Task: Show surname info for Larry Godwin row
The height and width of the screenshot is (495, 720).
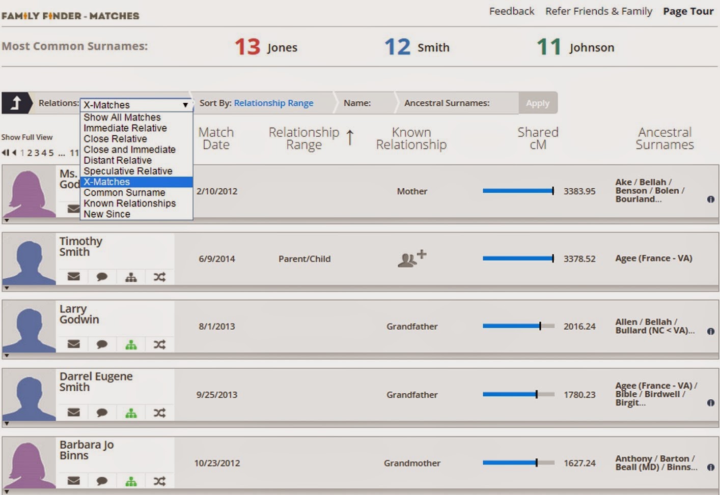Action: [x=711, y=331]
